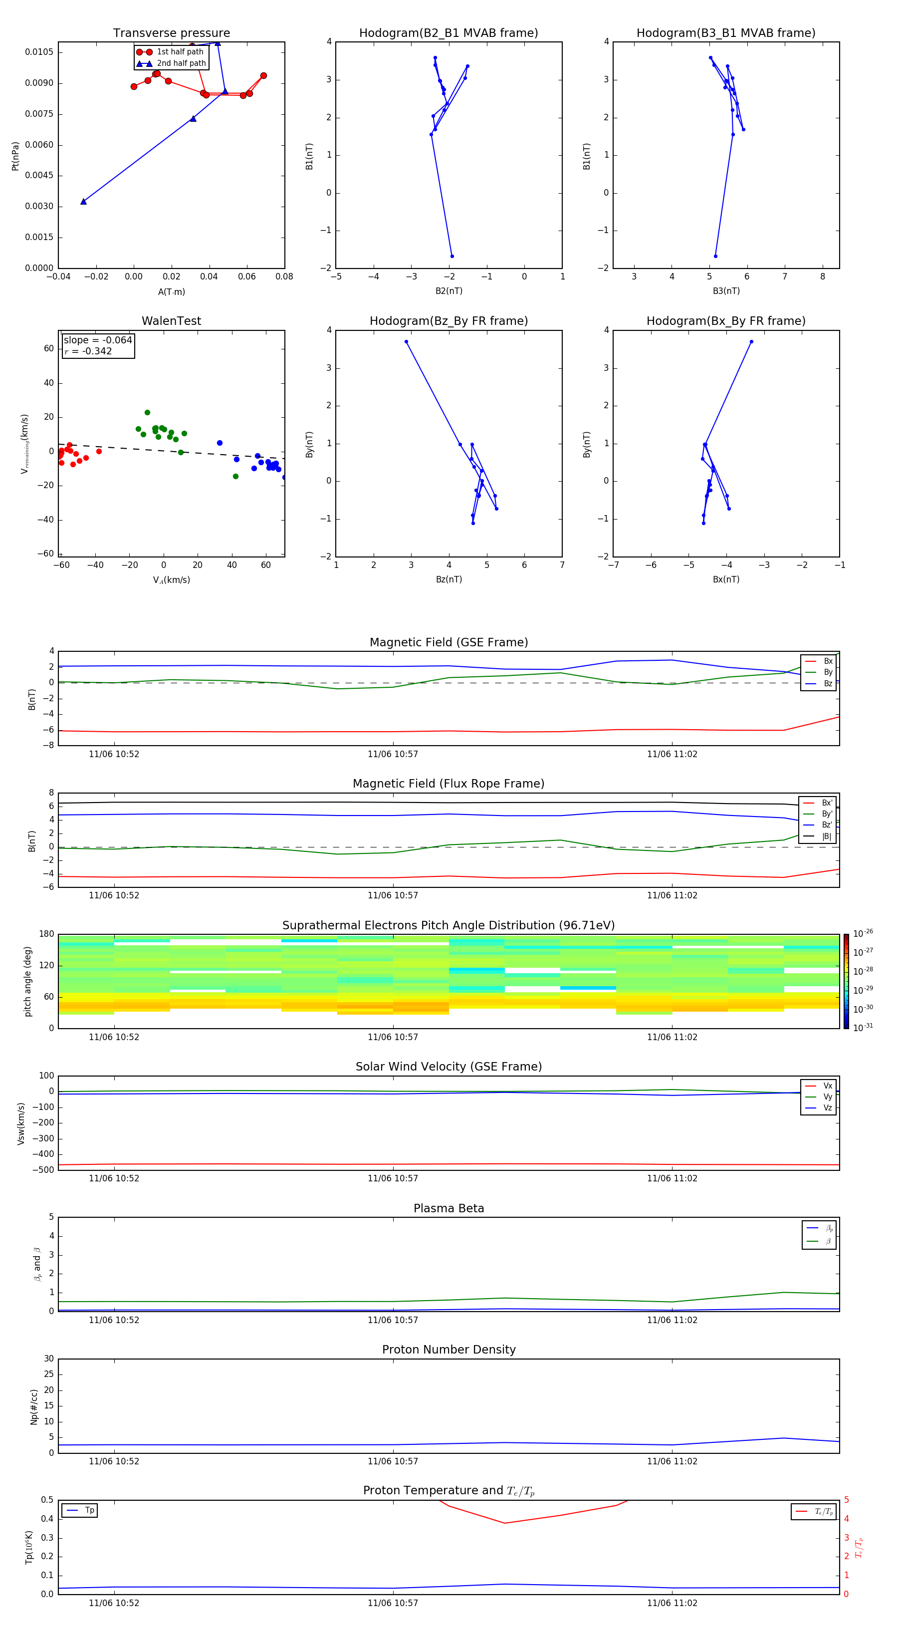
Task: Click the "1st half path" legend entry
Action: (x=171, y=52)
